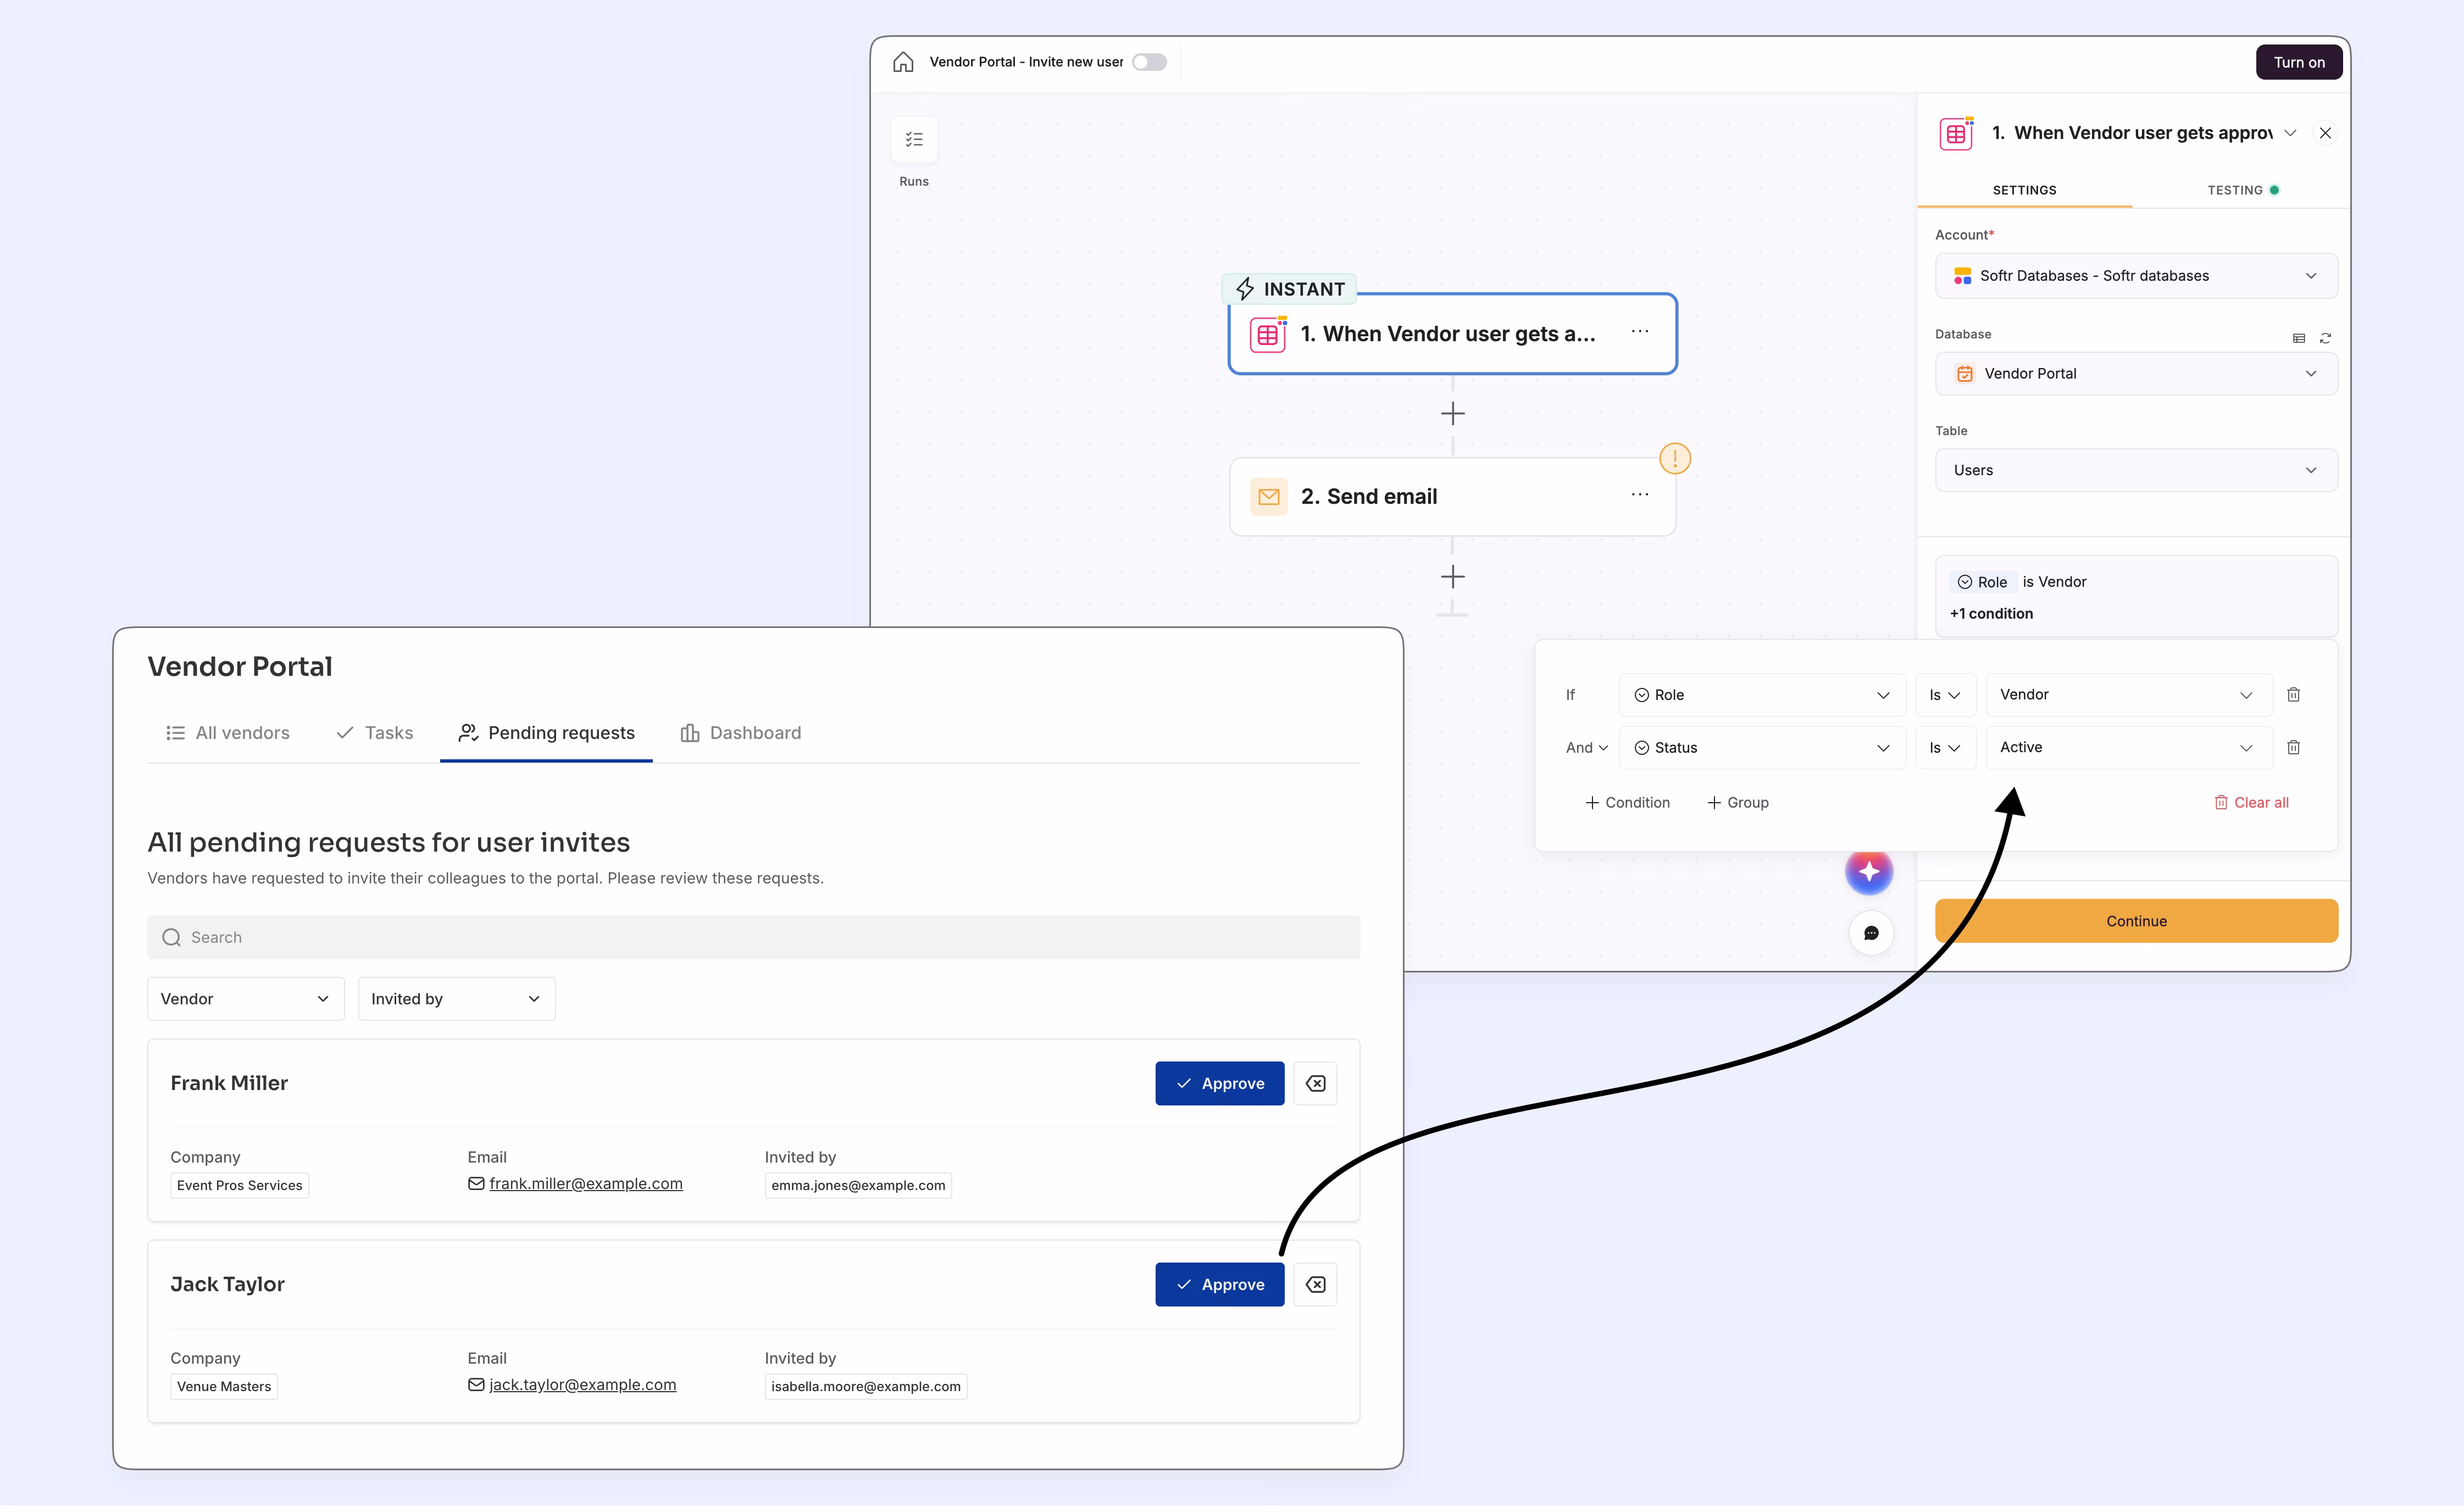Open the Users table dropdown

tap(2136, 470)
